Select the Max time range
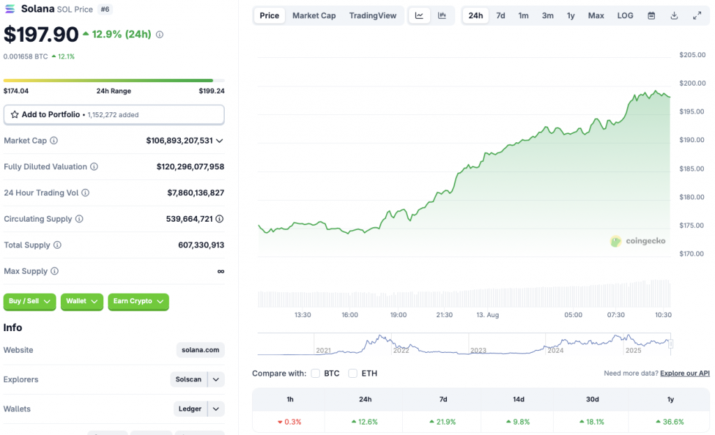This screenshot has width=715, height=435. pos(596,15)
